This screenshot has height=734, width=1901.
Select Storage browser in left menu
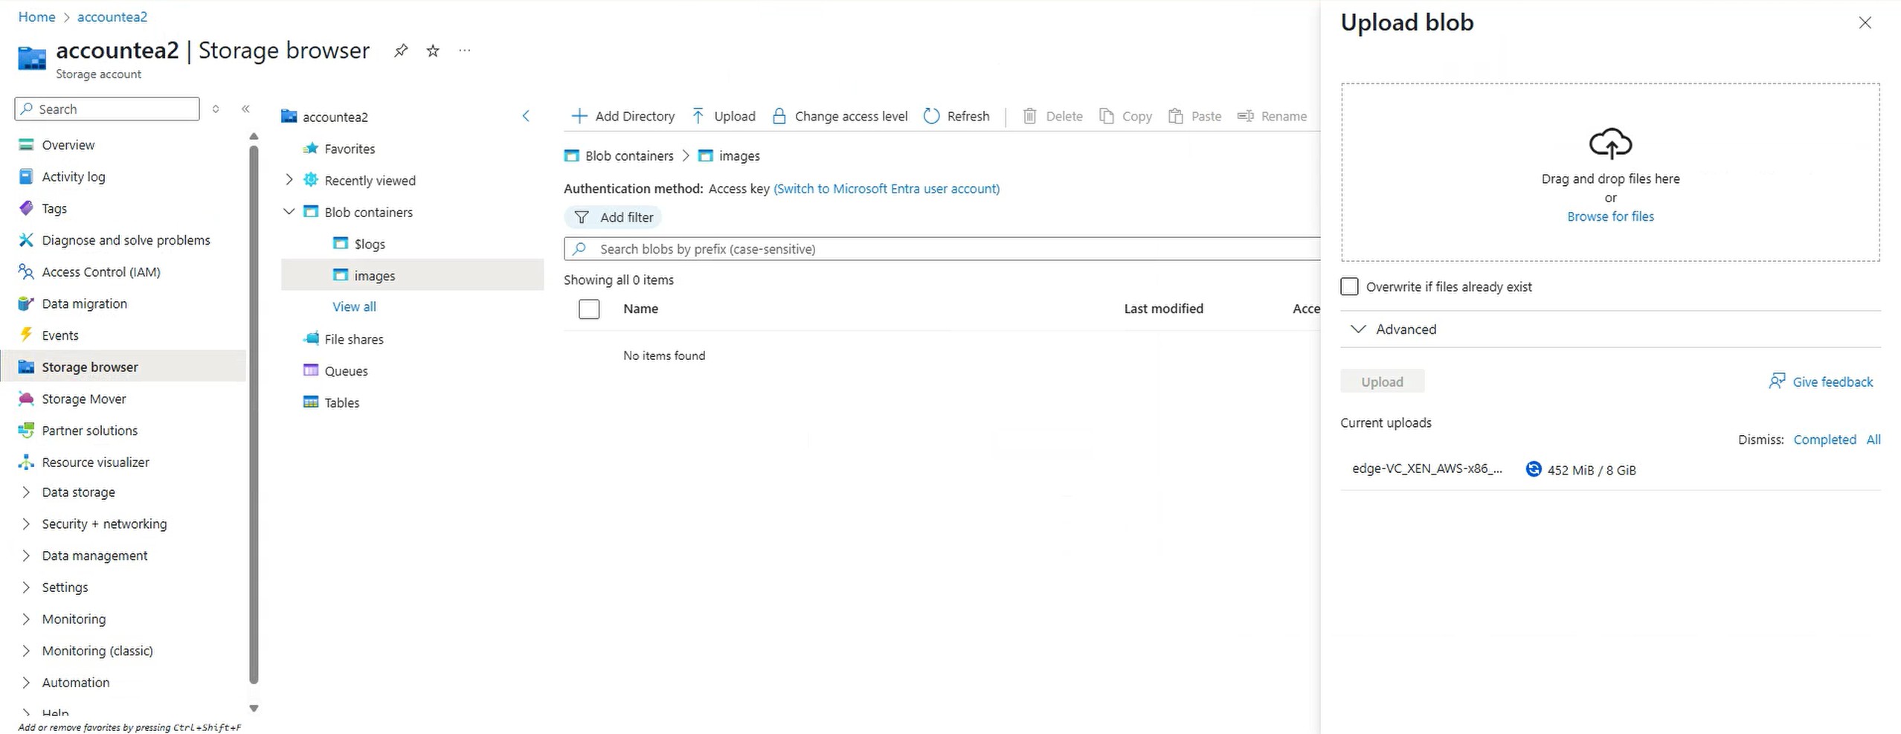tap(123, 367)
